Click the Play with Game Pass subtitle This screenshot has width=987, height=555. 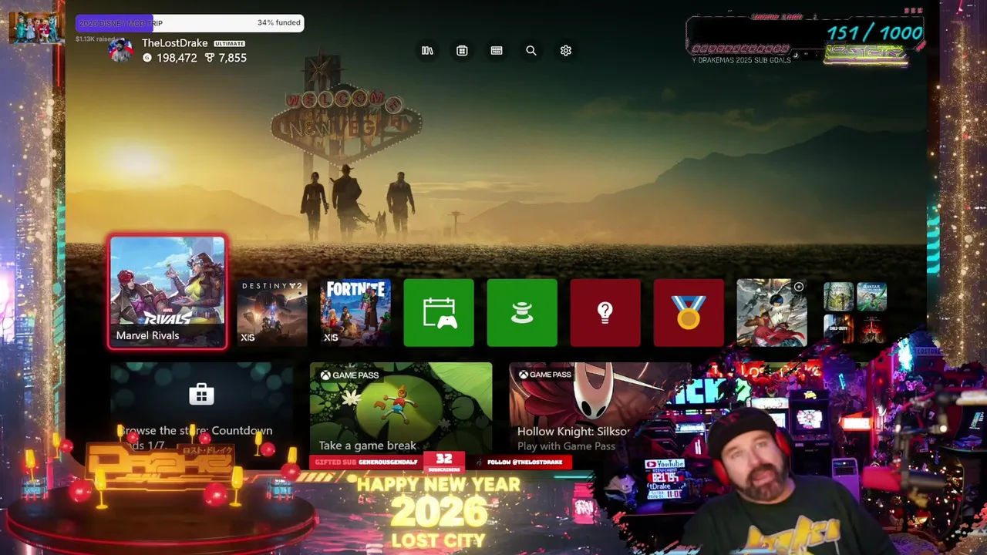click(566, 446)
